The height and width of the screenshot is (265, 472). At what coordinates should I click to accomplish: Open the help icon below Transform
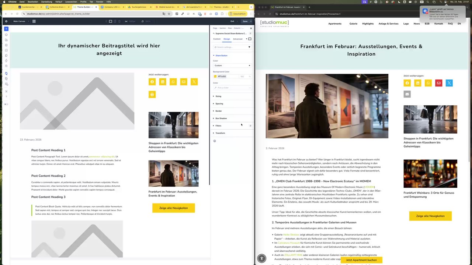click(x=215, y=141)
